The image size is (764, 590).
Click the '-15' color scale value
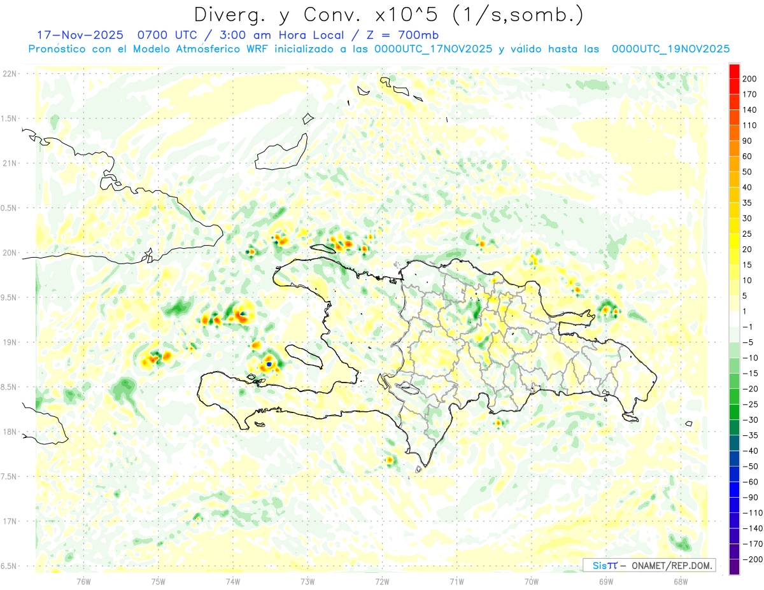point(751,374)
